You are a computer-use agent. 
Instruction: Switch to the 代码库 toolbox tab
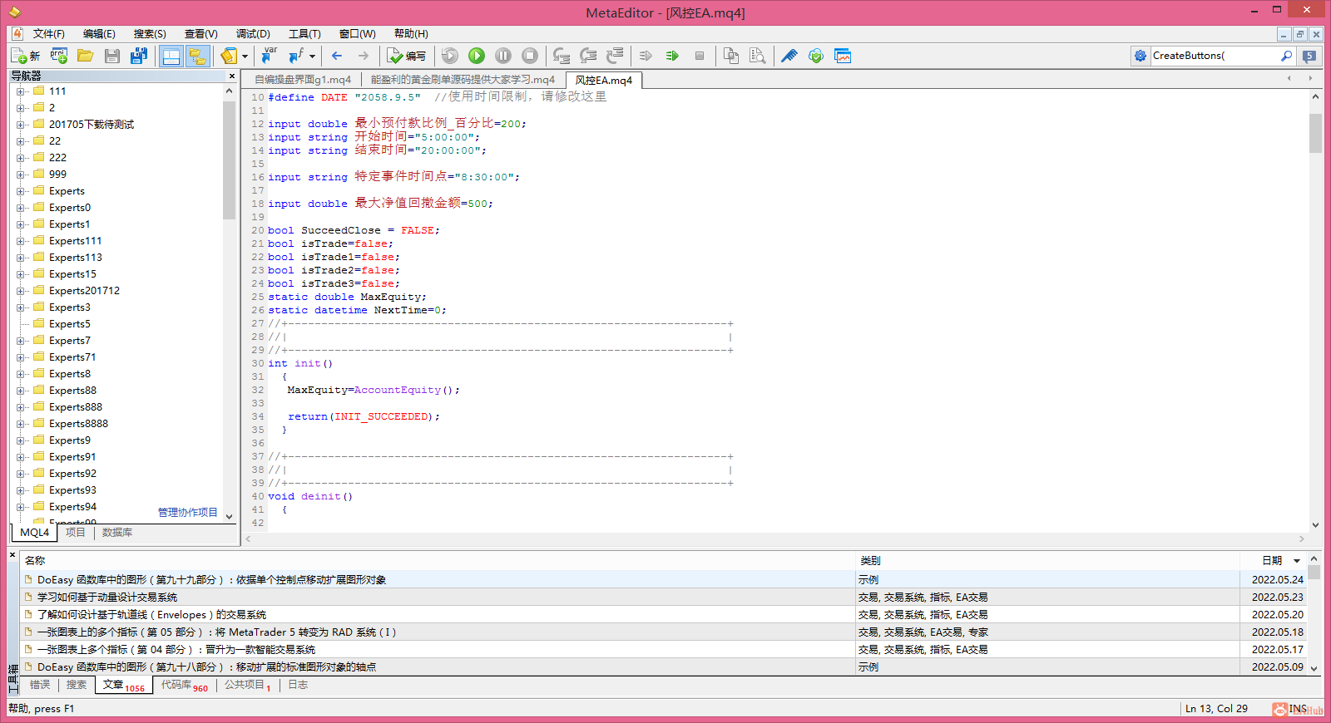[184, 686]
